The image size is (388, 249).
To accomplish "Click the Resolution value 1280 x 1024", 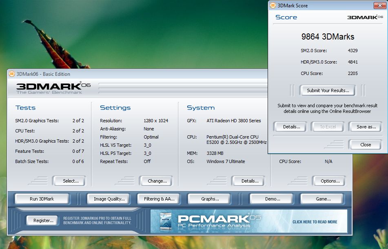I will (x=156, y=121).
